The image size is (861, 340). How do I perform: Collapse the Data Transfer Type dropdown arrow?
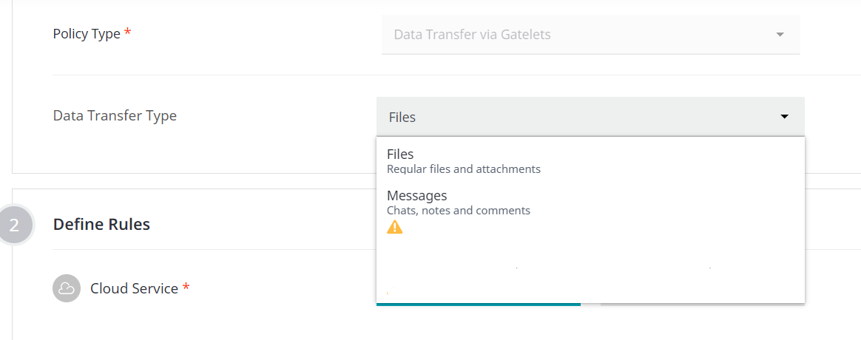click(x=784, y=117)
